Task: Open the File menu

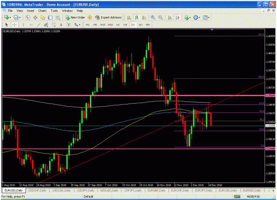Action: click(x=10, y=11)
